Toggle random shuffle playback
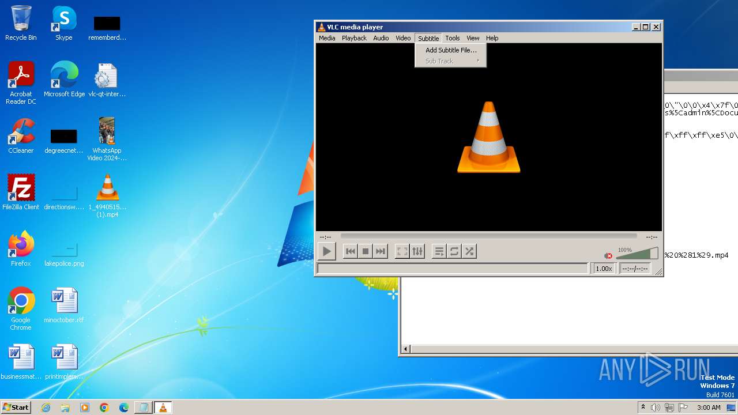 point(469,251)
